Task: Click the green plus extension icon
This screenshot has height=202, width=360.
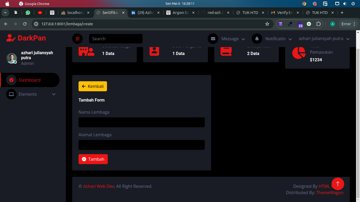Action: 309,24
